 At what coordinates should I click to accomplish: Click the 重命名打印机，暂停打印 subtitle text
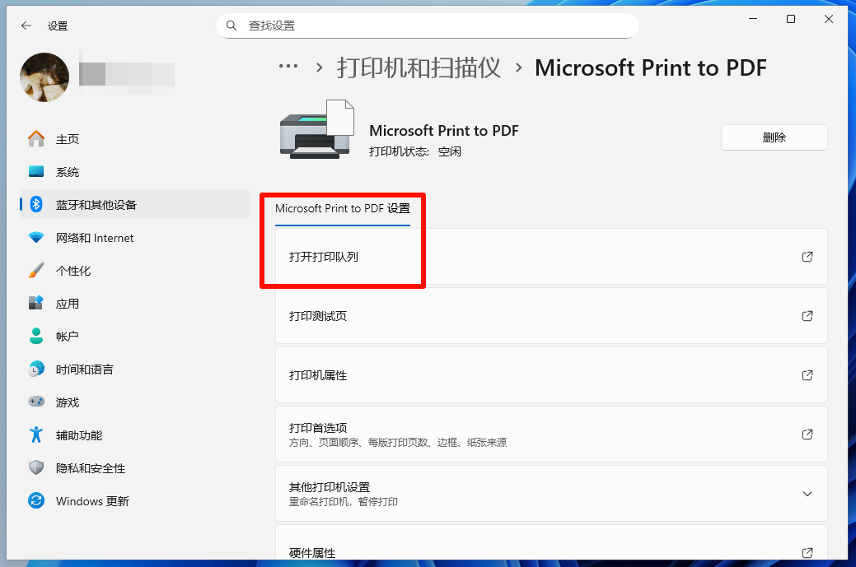tap(343, 502)
